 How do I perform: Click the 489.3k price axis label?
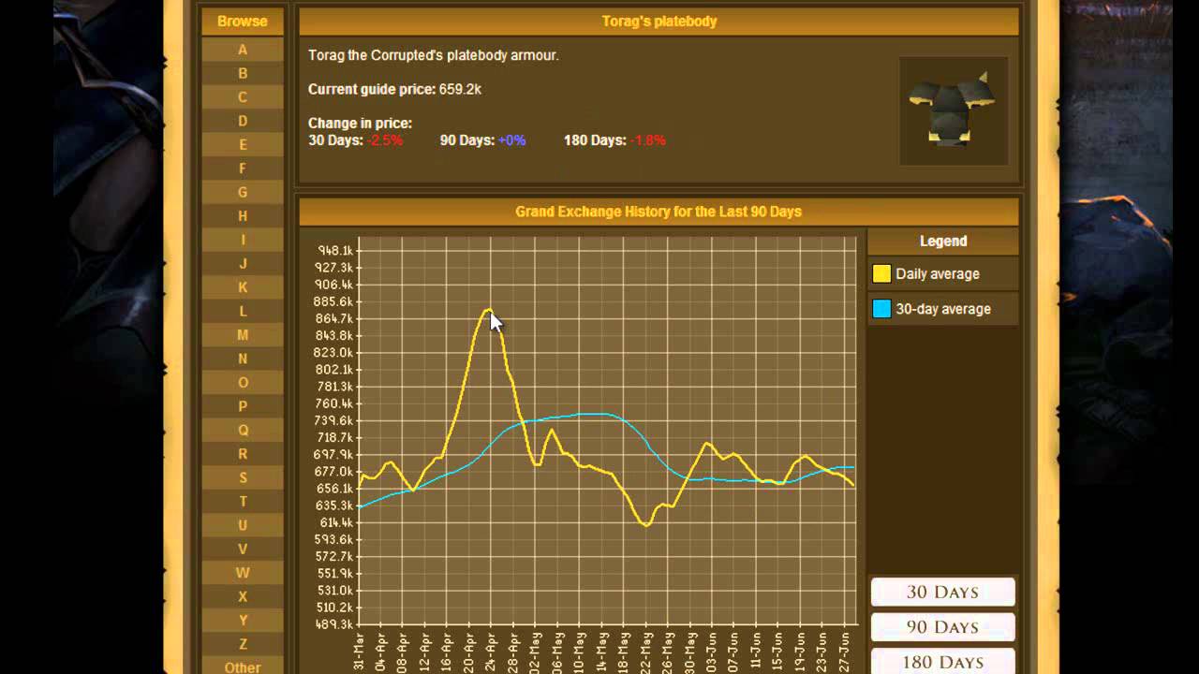click(x=335, y=624)
